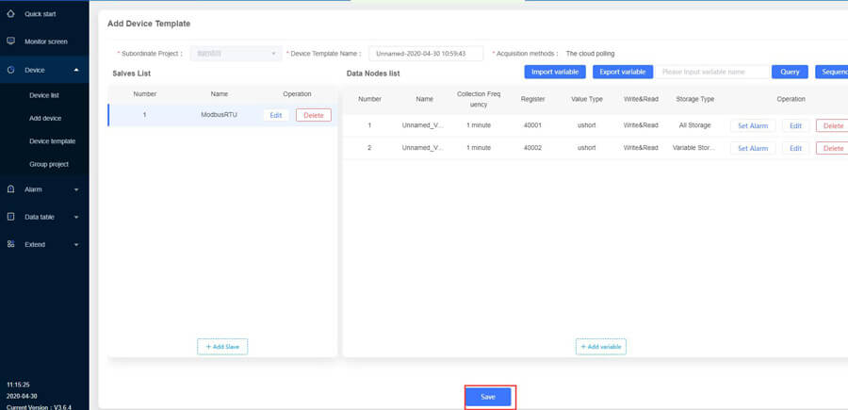Delete the register 40001 variable
This screenshot has width=848, height=410.
832,125
